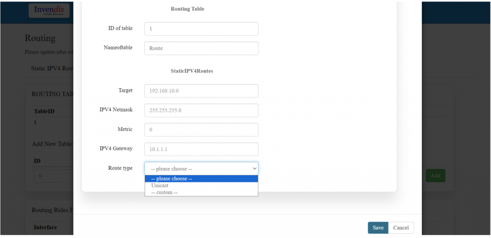Screen dimensions: 491x238
Task: Click into the Metric input field
Action: tap(201, 130)
